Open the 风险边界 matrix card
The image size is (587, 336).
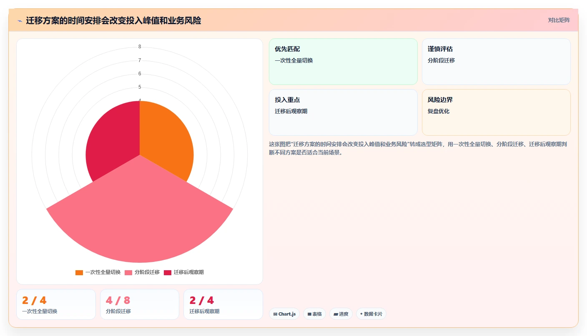(496, 112)
